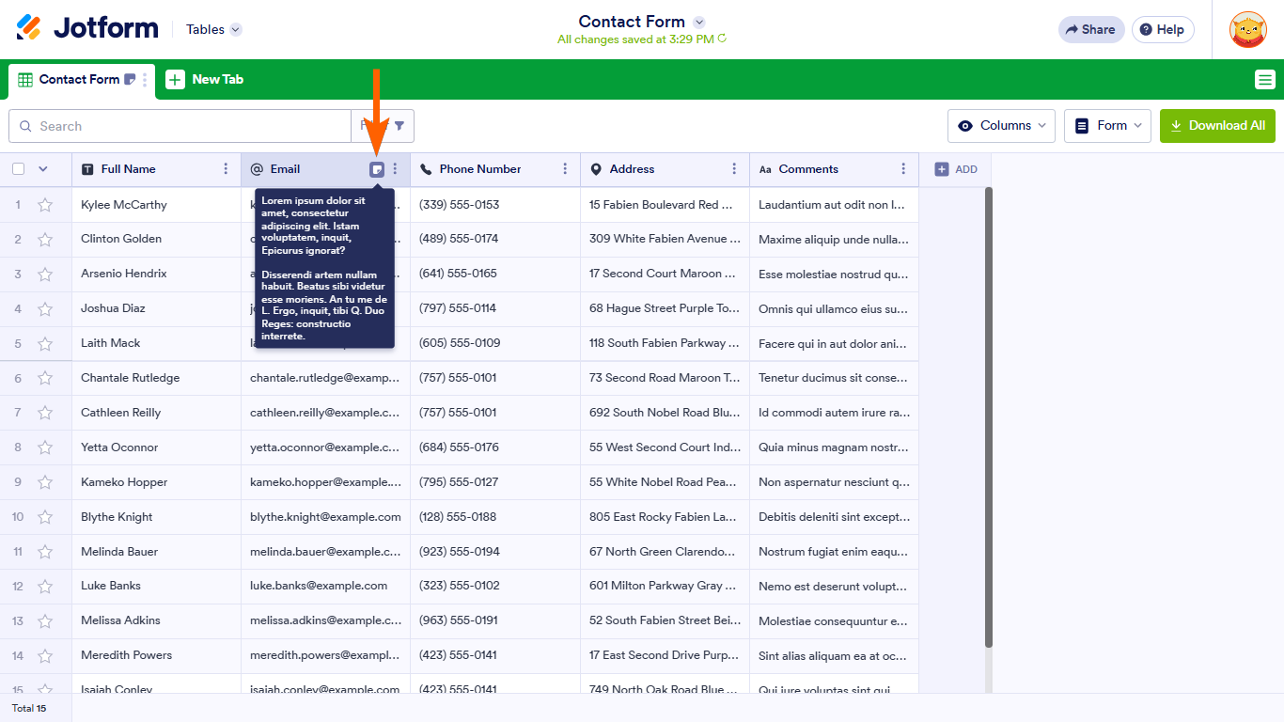Star row 2 Clinton Golden
The width and height of the screenshot is (1284, 722).
coord(44,239)
